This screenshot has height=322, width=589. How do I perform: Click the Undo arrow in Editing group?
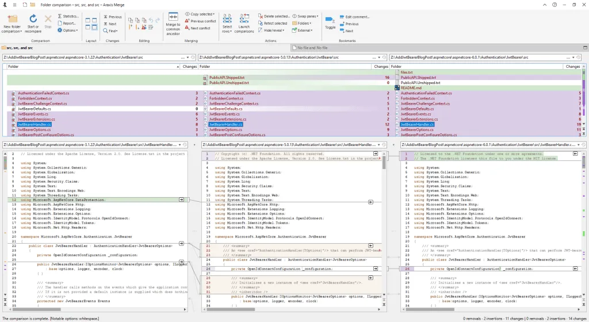151,20
